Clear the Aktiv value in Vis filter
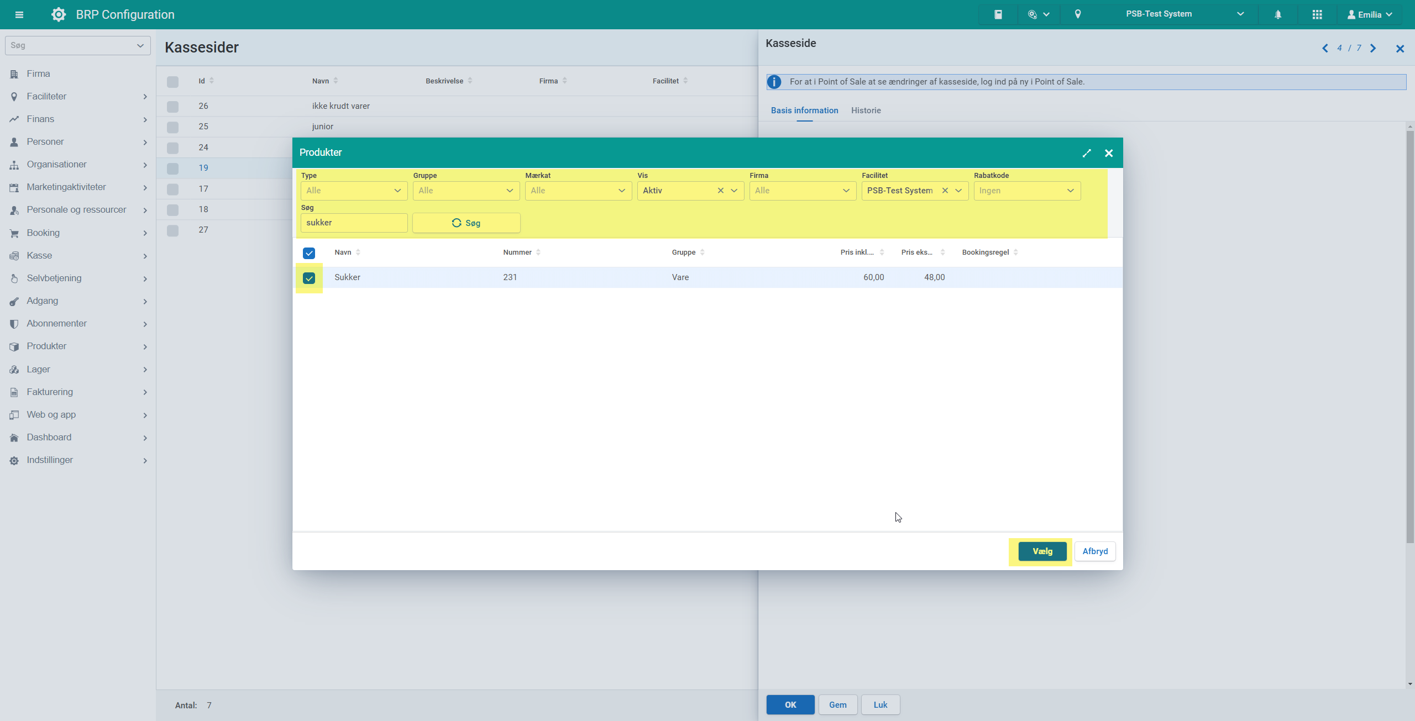 click(x=721, y=191)
